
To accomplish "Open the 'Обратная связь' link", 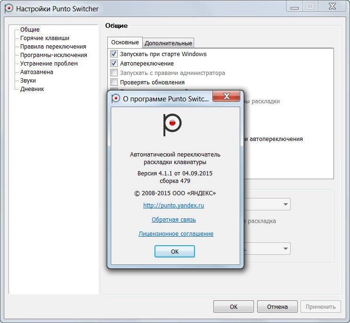I will [x=174, y=220].
